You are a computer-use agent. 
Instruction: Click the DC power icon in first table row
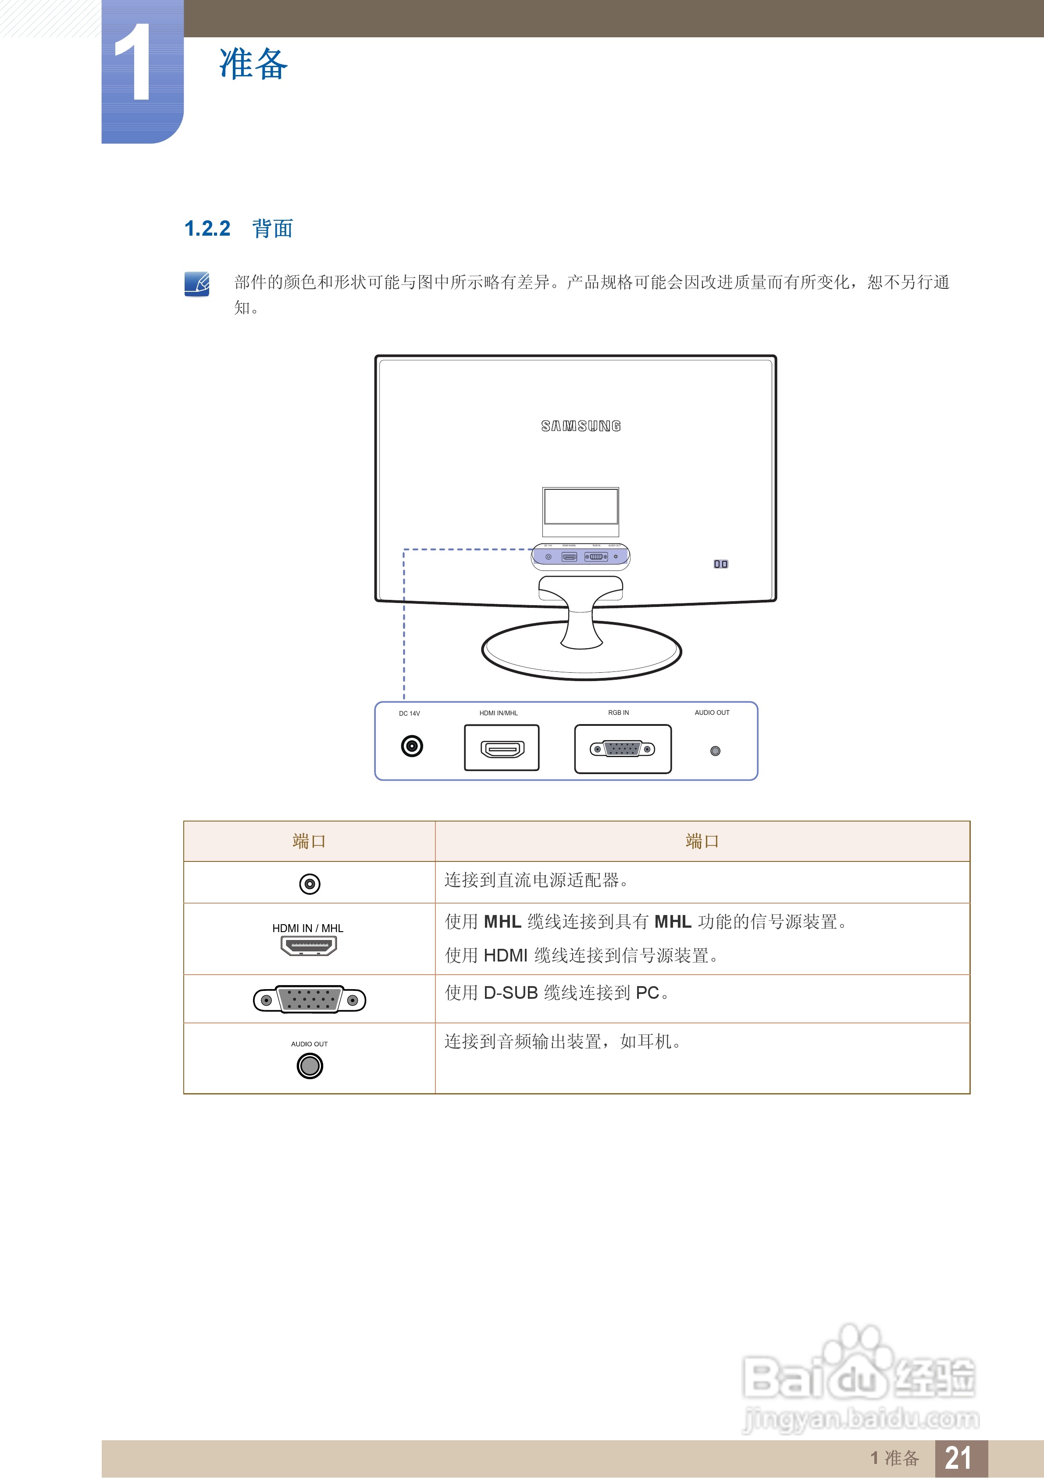coord(311,883)
